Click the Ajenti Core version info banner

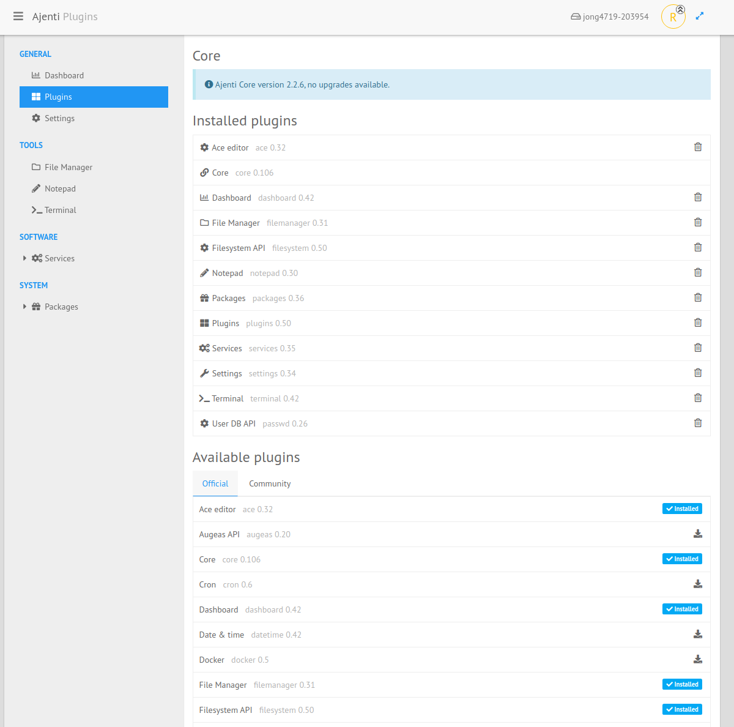tap(451, 84)
